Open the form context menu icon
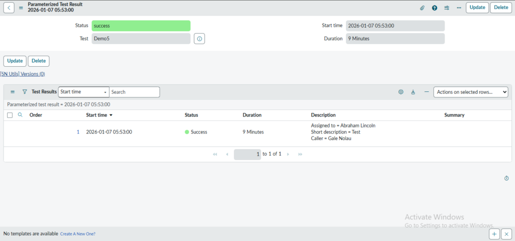Image resolution: width=515 pixels, height=241 pixels. [21, 8]
